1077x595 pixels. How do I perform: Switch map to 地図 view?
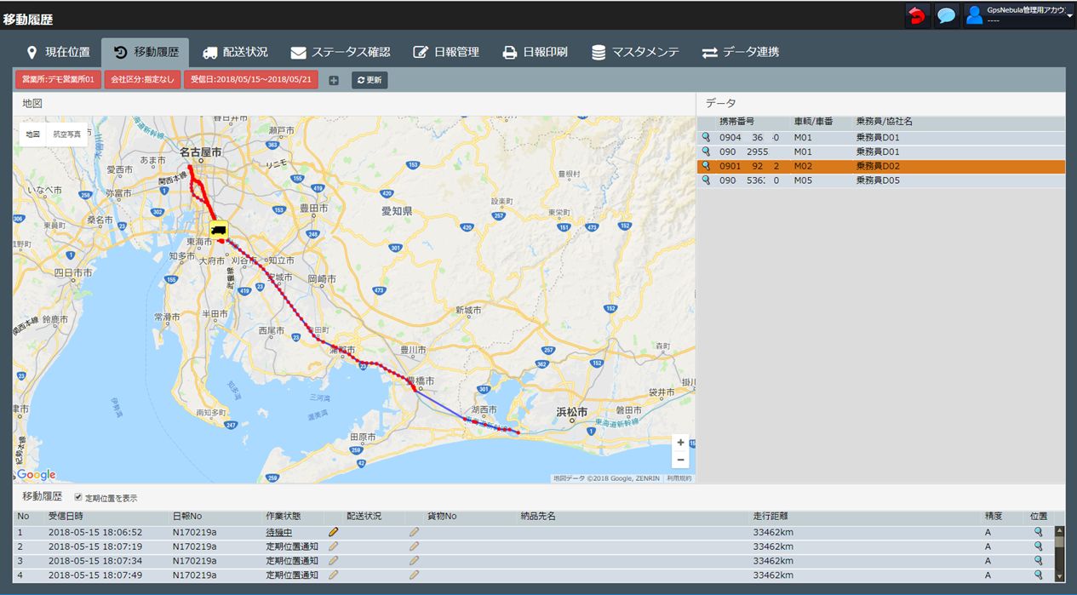click(x=32, y=134)
